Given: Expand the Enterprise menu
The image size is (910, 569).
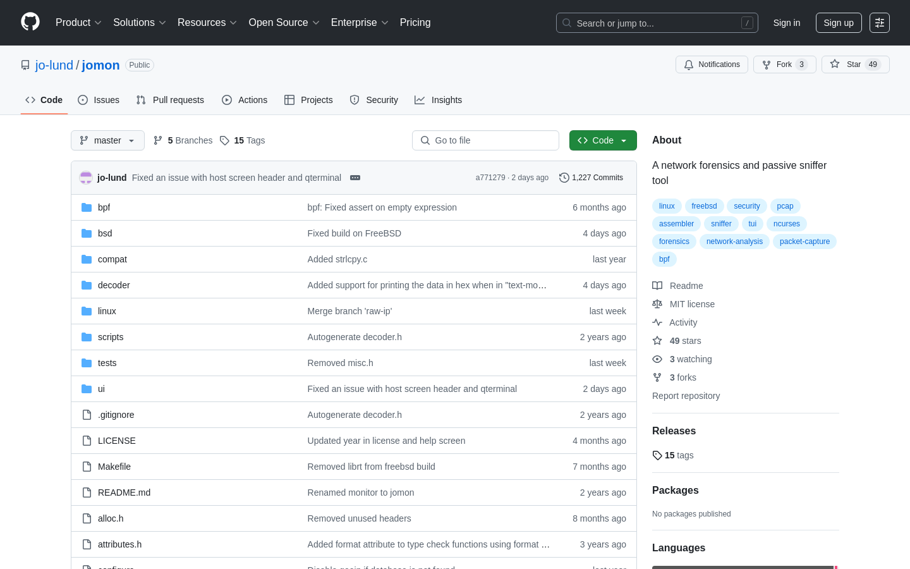Looking at the screenshot, I should [360, 22].
